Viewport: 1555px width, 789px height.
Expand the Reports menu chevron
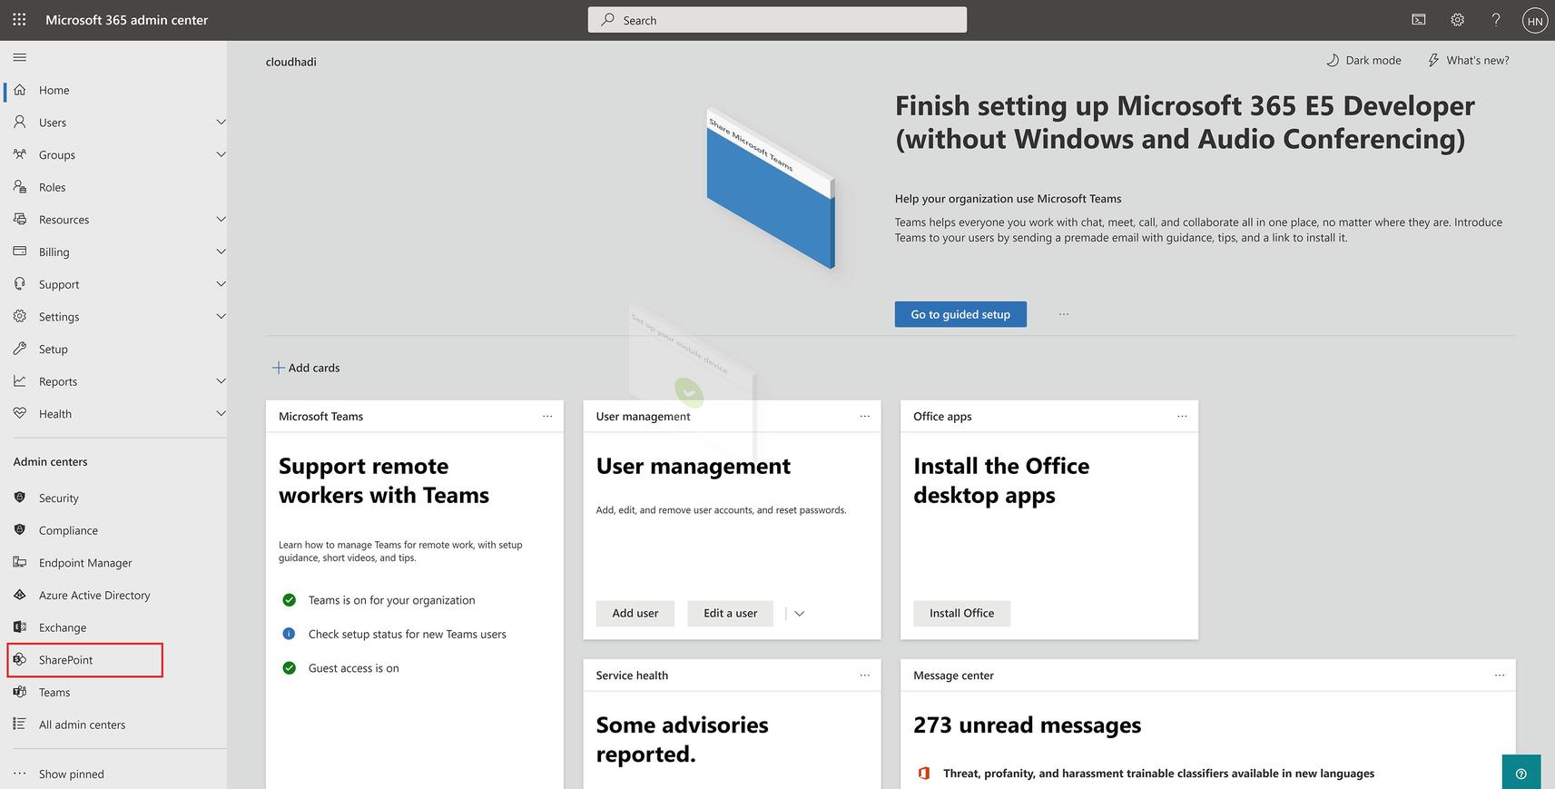point(221,381)
